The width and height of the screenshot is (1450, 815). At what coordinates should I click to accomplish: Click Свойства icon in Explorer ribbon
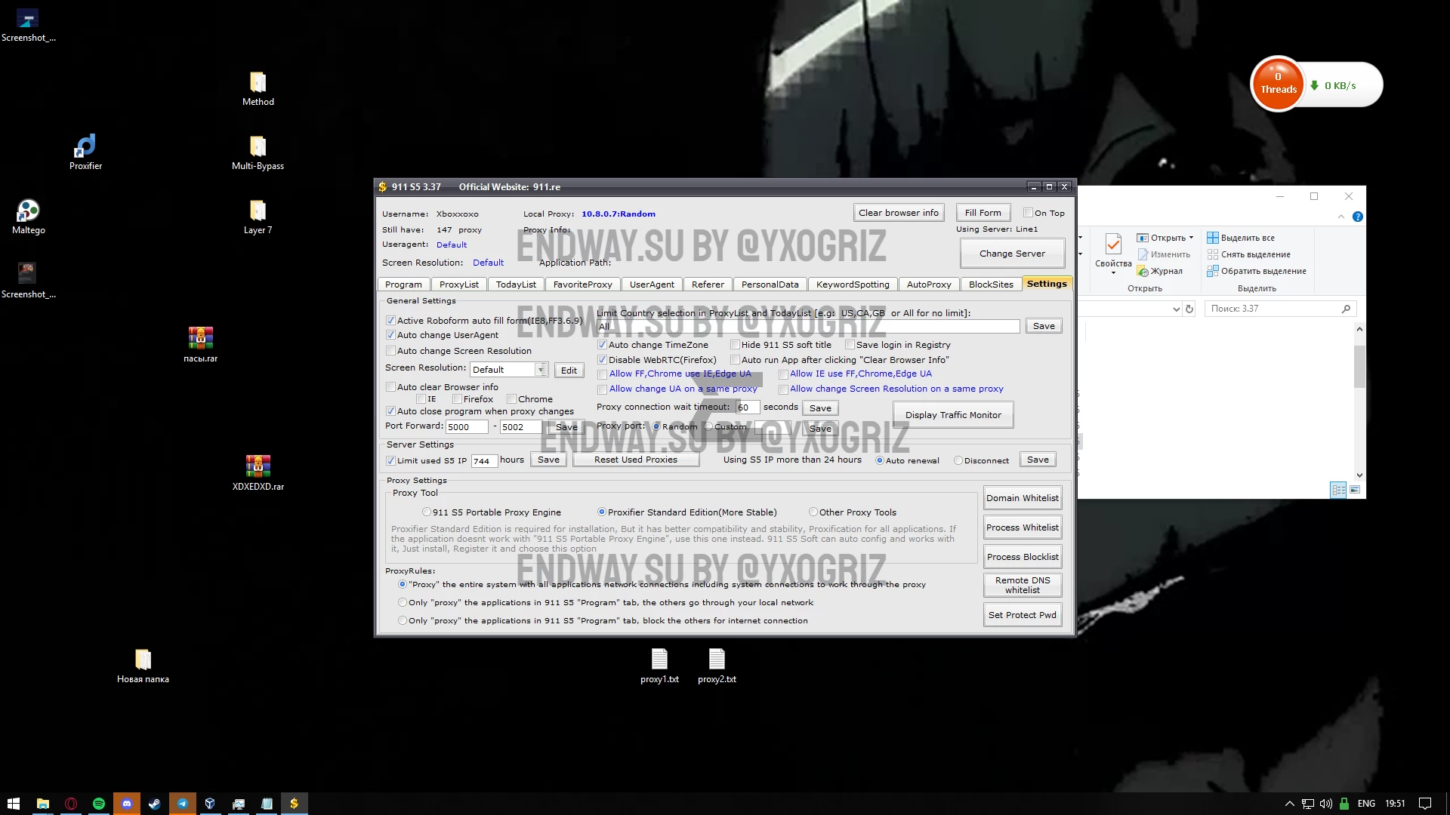(x=1113, y=244)
